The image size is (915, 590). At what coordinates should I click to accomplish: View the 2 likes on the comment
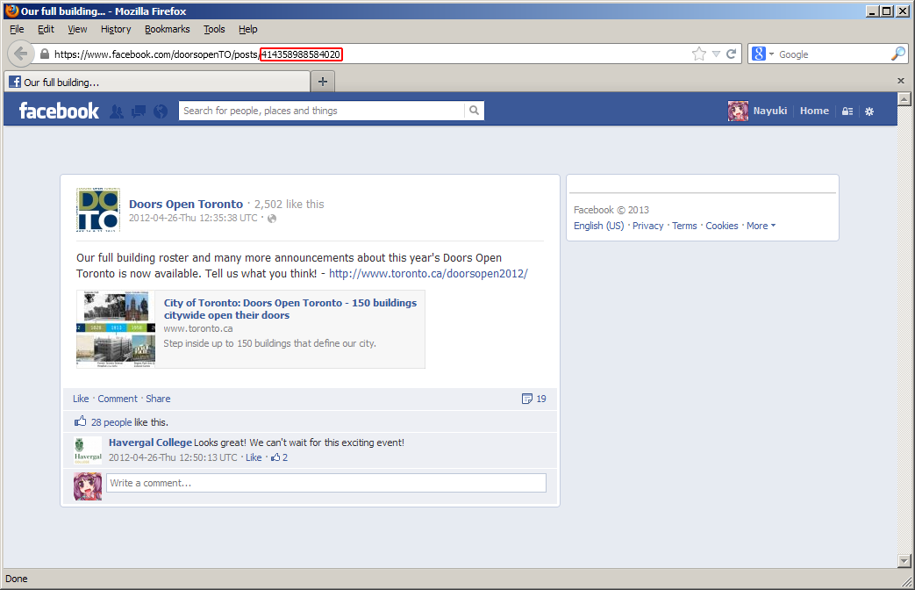click(280, 457)
